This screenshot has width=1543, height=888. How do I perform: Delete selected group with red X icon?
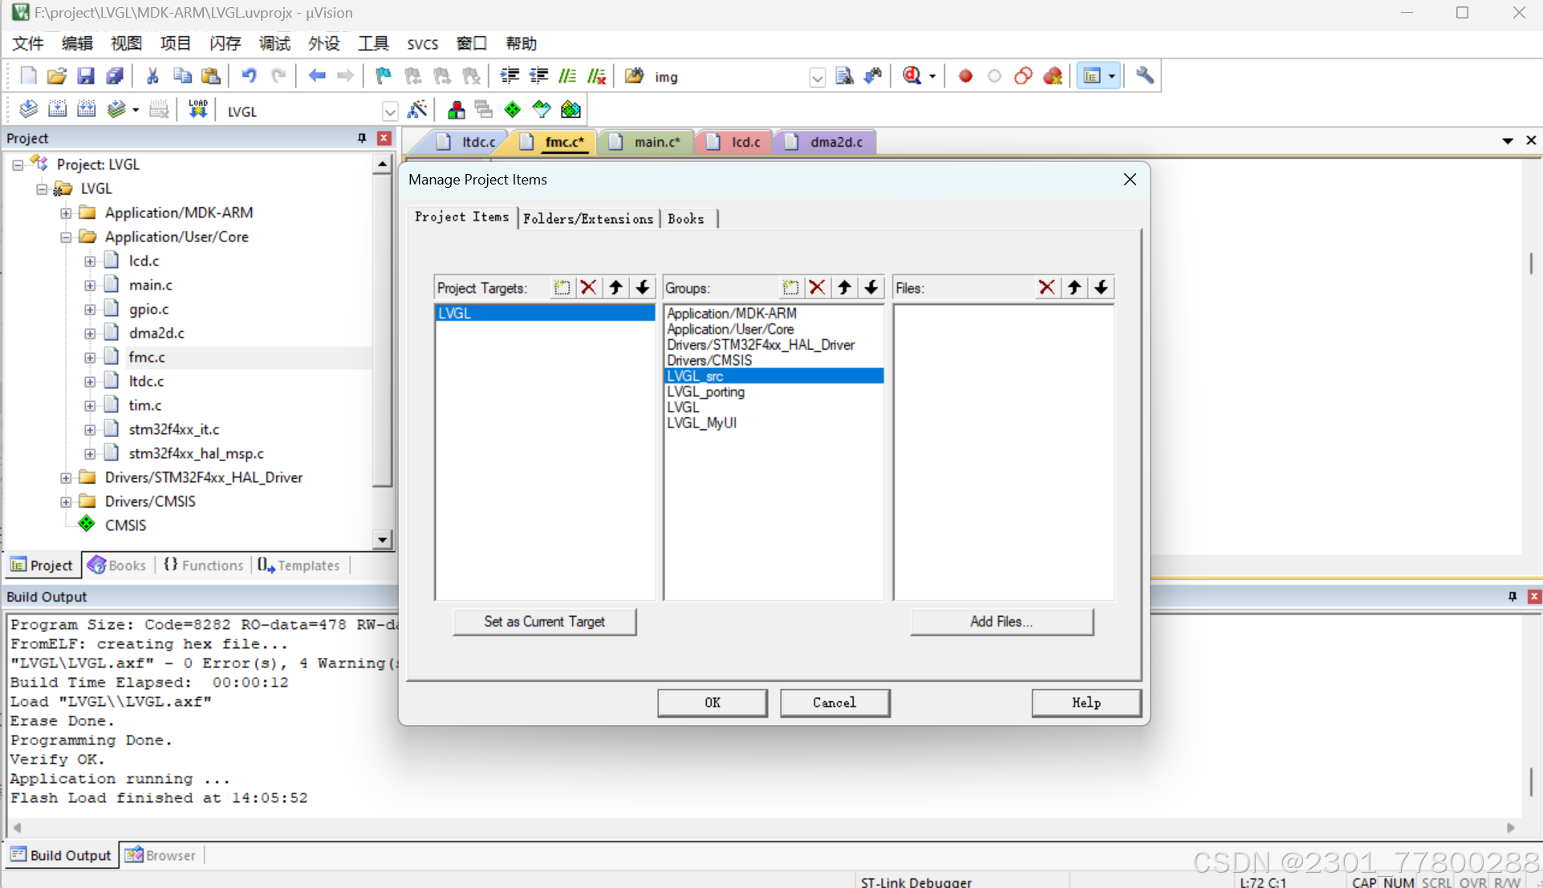point(817,288)
